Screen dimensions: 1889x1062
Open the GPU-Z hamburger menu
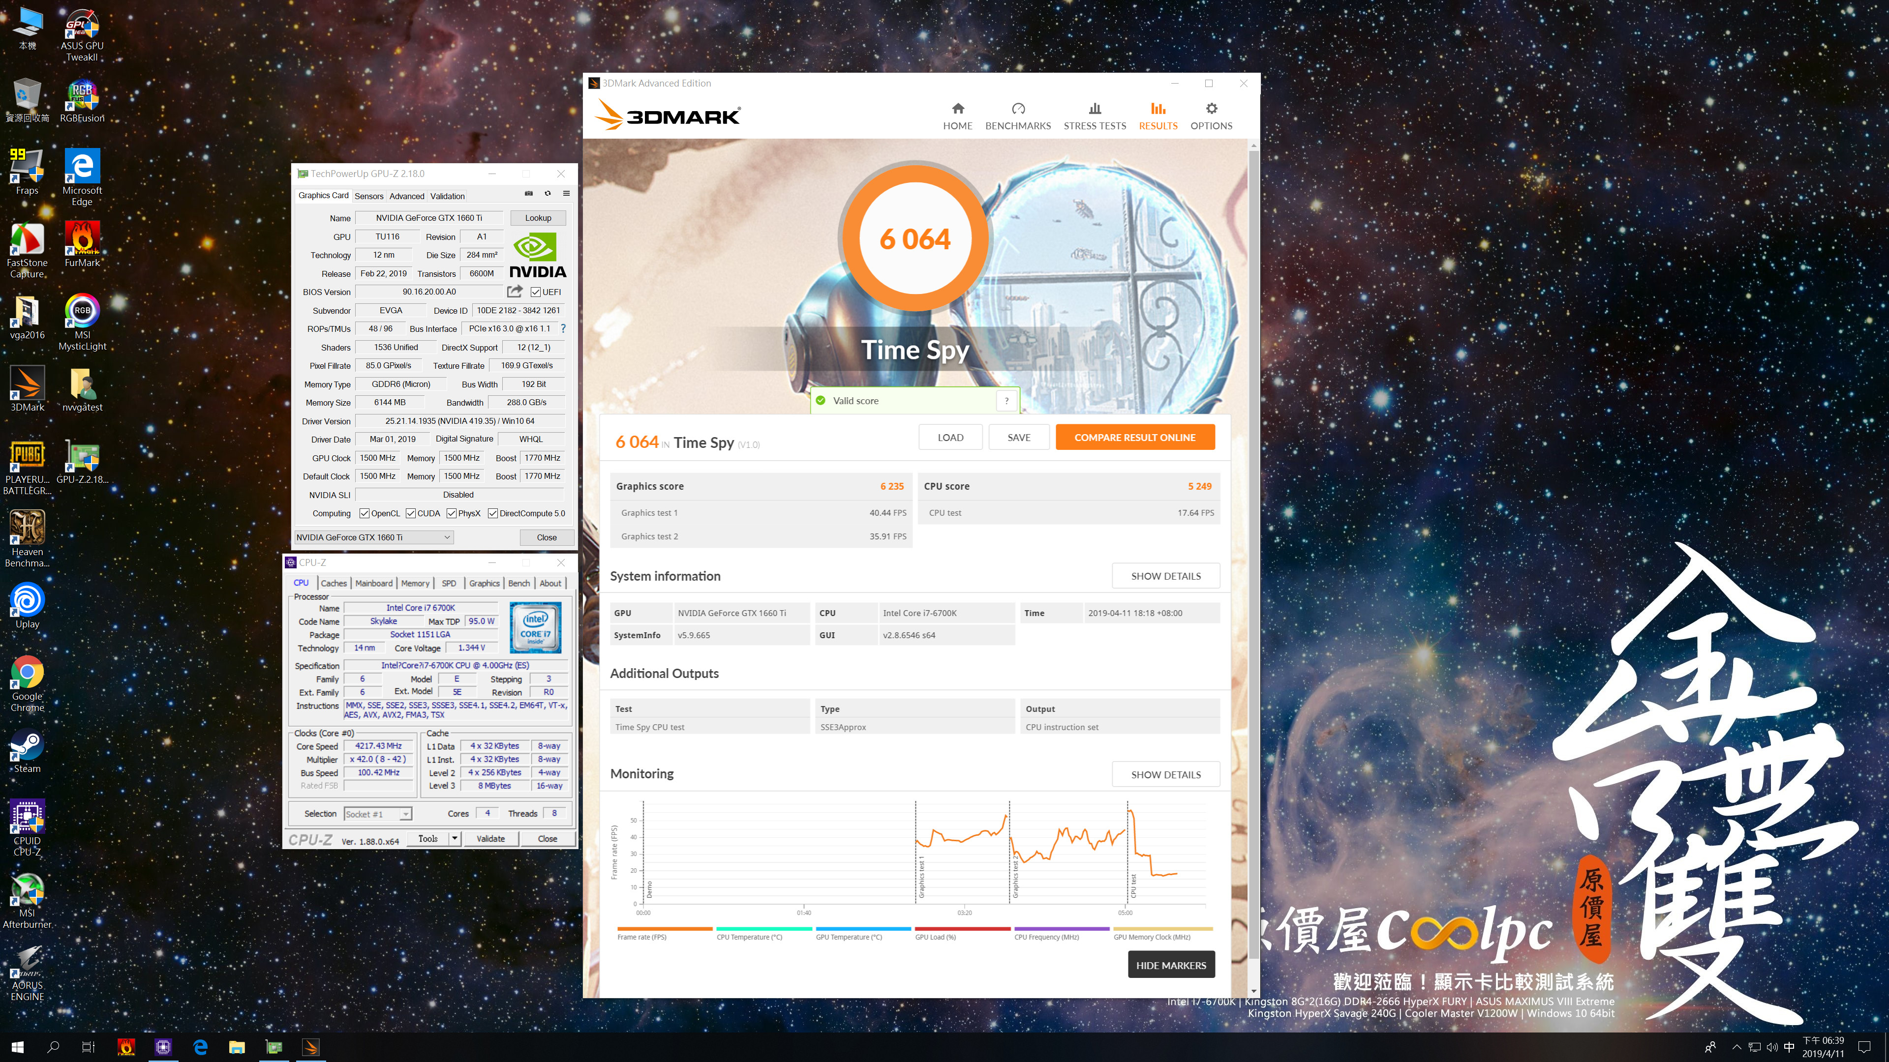[566, 194]
